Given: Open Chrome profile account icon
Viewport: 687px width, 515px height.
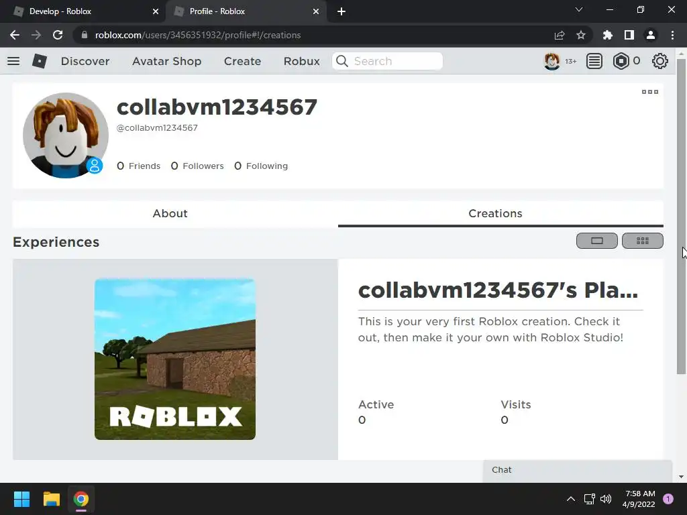Looking at the screenshot, I should (651, 35).
